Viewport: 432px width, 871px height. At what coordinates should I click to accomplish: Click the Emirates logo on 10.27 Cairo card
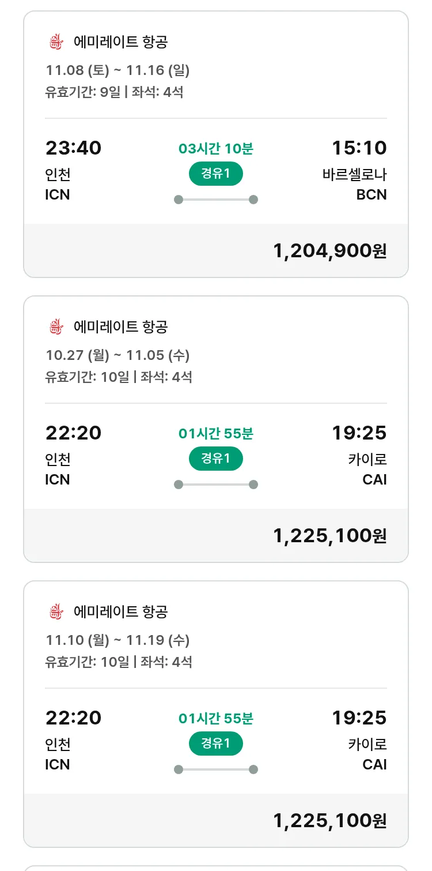(x=55, y=327)
